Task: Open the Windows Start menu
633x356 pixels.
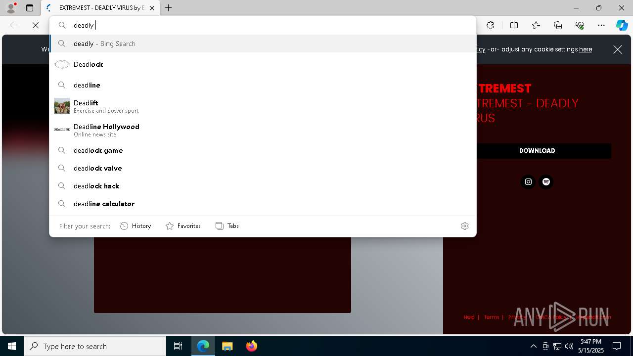Action: [x=12, y=346]
